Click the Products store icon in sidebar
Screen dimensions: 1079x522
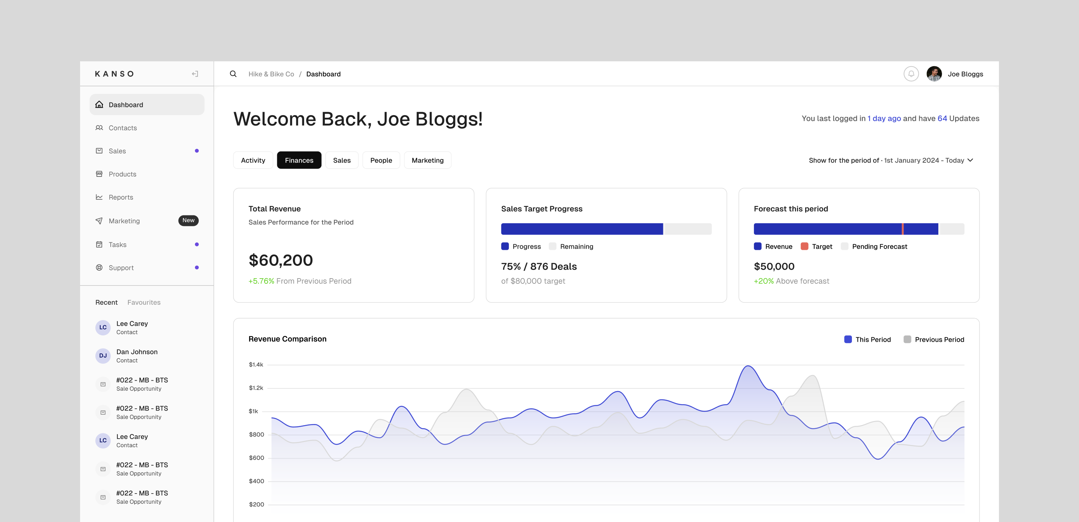pyautogui.click(x=99, y=174)
